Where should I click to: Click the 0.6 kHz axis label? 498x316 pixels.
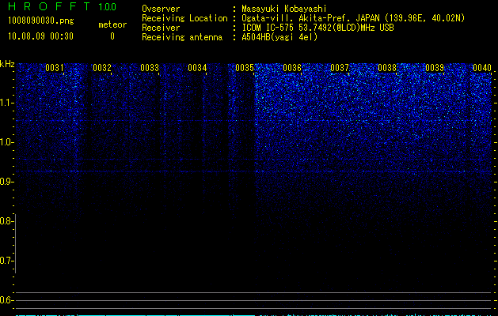click(6, 300)
